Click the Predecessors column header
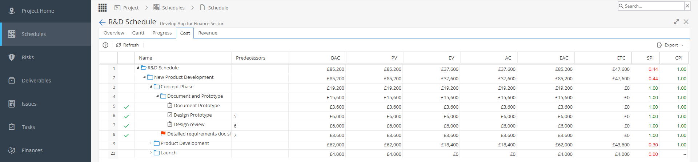This screenshot has height=162, width=698. 260,58
